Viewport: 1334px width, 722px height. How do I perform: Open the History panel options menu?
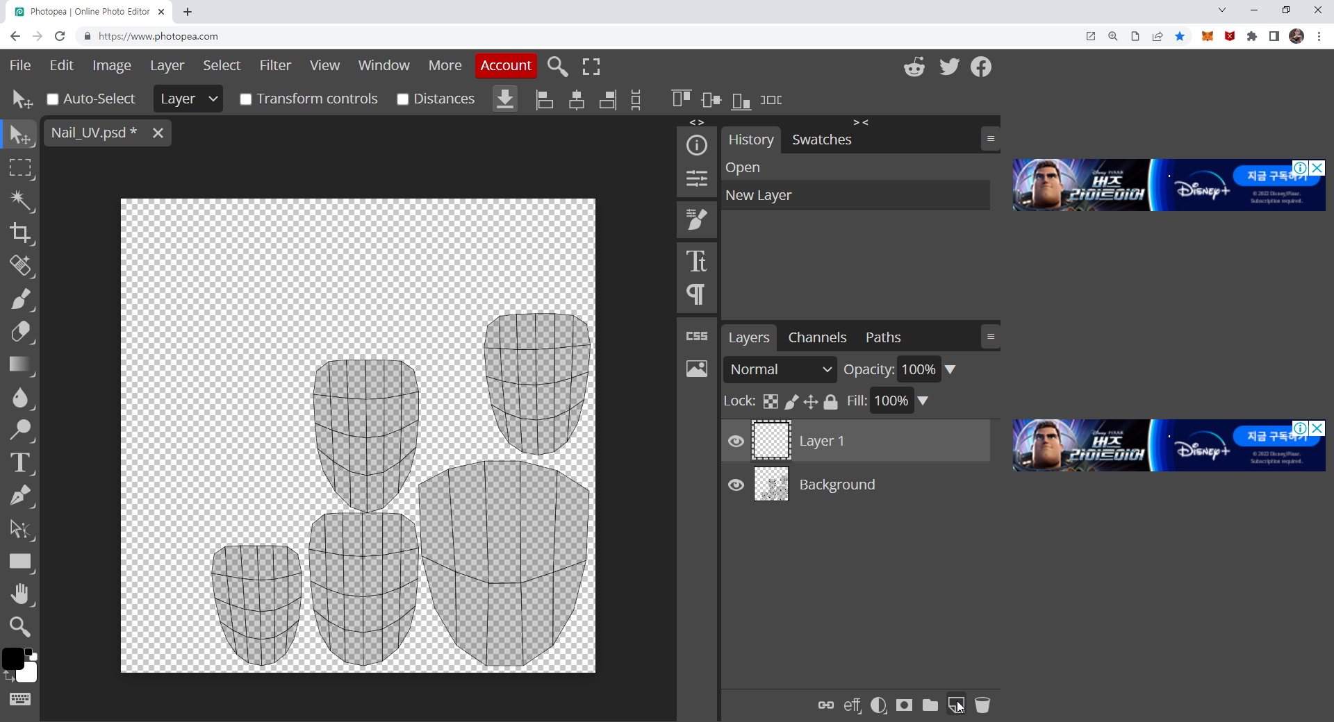(x=991, y=139)
